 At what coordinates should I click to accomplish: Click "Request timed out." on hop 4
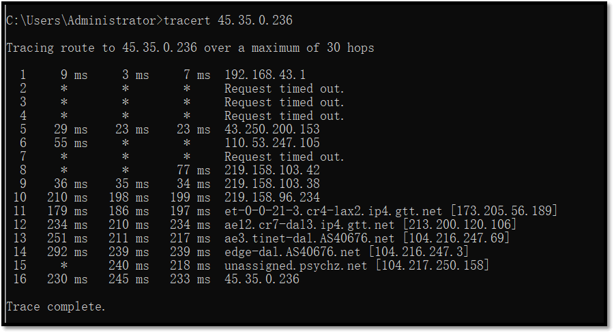284,116
